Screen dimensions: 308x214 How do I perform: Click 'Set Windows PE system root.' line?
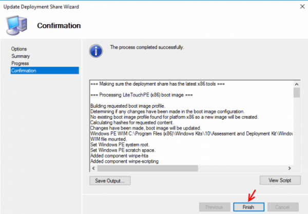coord(120,145)
